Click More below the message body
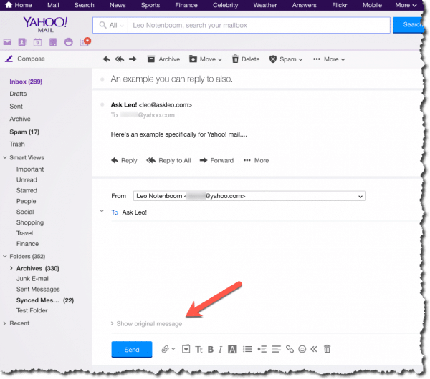Screen dimensions: 430x379 coord(256,161)
